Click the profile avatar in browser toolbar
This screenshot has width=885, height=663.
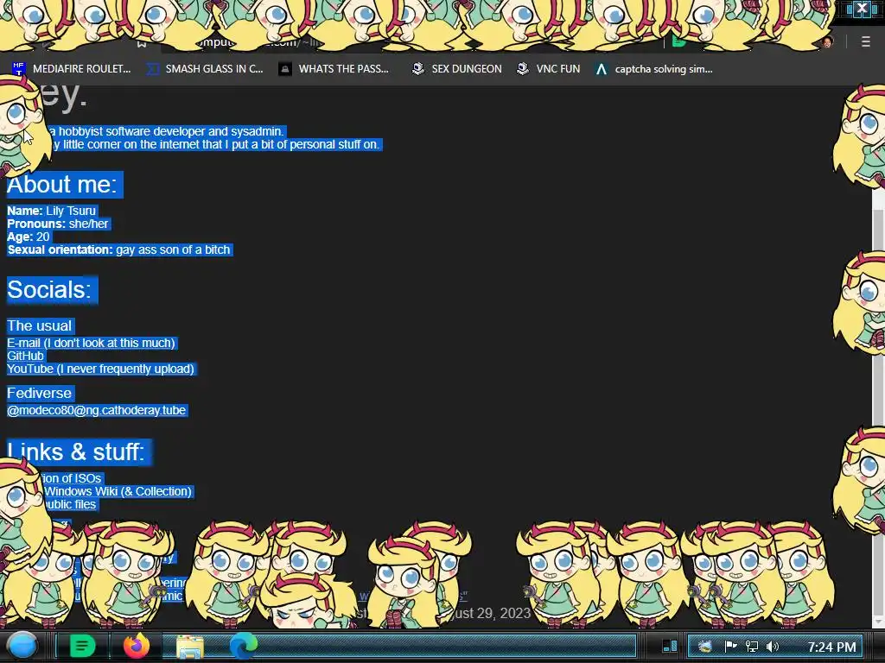pos(828,41)
